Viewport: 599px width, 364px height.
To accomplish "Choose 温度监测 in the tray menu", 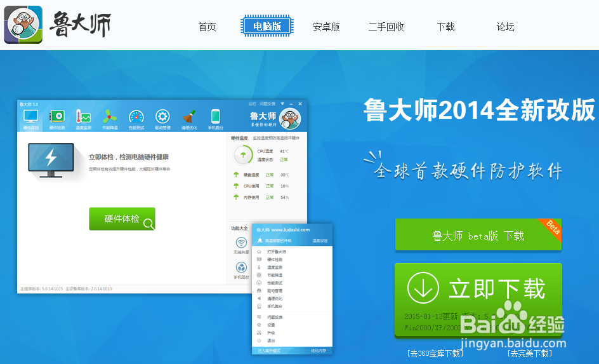I will point(275,267).
